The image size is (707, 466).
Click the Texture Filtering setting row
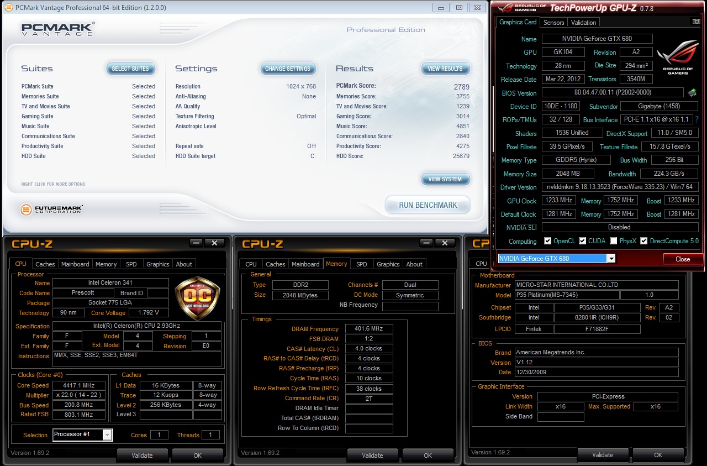246,116
